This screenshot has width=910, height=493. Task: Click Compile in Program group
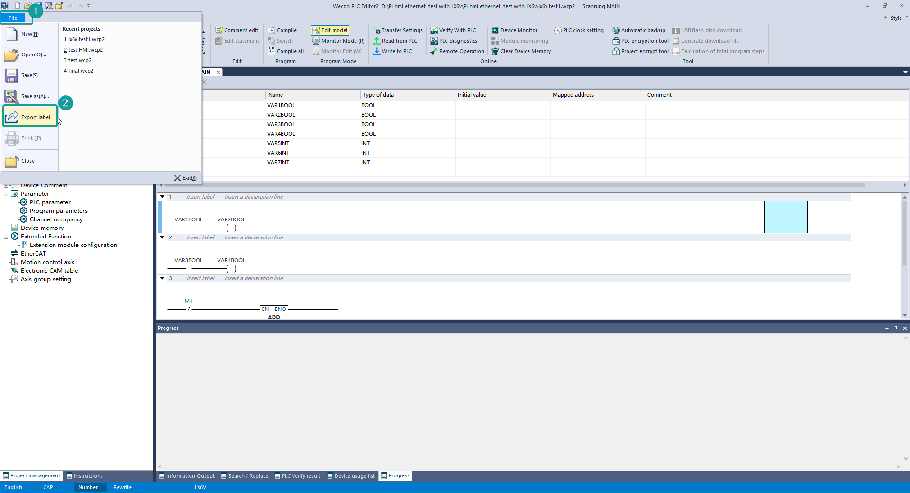[282, 30]
